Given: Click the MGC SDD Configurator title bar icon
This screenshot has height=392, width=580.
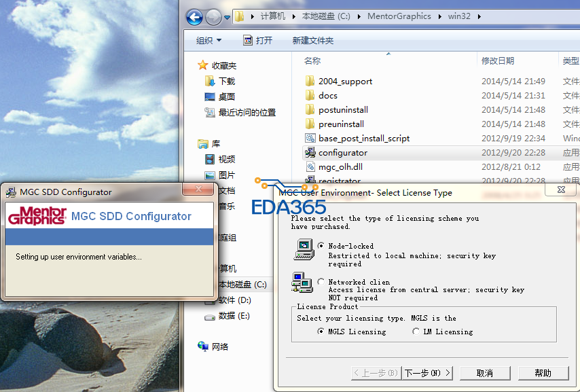Looking at the screenshot, I should pos(11,192).
